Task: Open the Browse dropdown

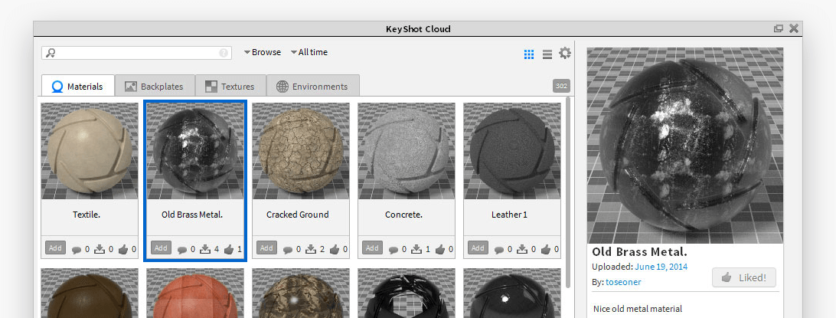Action: click(263, 52)
